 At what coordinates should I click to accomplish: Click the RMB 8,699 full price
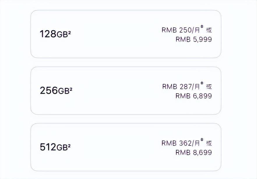[194, 152]
